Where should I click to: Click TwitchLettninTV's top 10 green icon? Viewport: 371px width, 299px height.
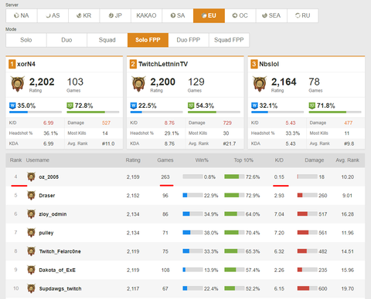coord(191,106)
